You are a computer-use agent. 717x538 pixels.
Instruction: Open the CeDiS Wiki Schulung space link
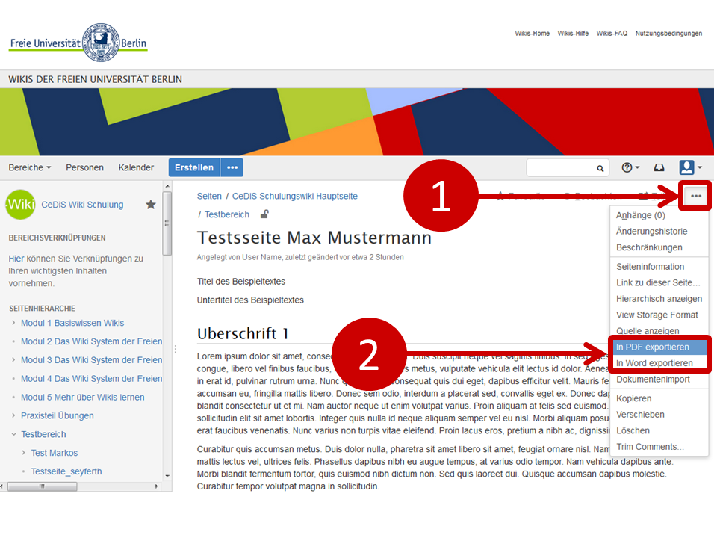pos(82,205)
